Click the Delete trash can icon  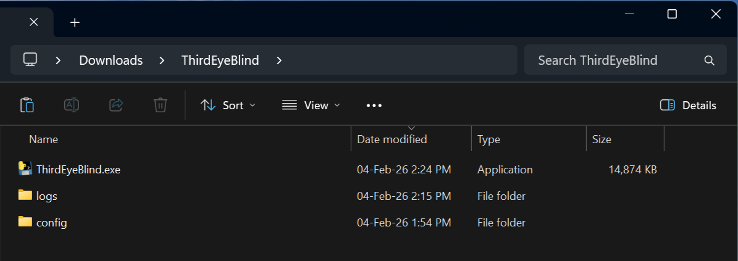tap(161, 105)
